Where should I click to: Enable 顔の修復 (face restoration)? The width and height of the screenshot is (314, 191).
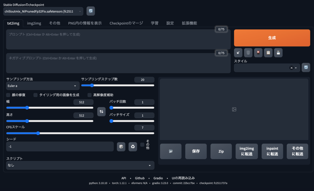pyautogui.click(x=8, y=95)
